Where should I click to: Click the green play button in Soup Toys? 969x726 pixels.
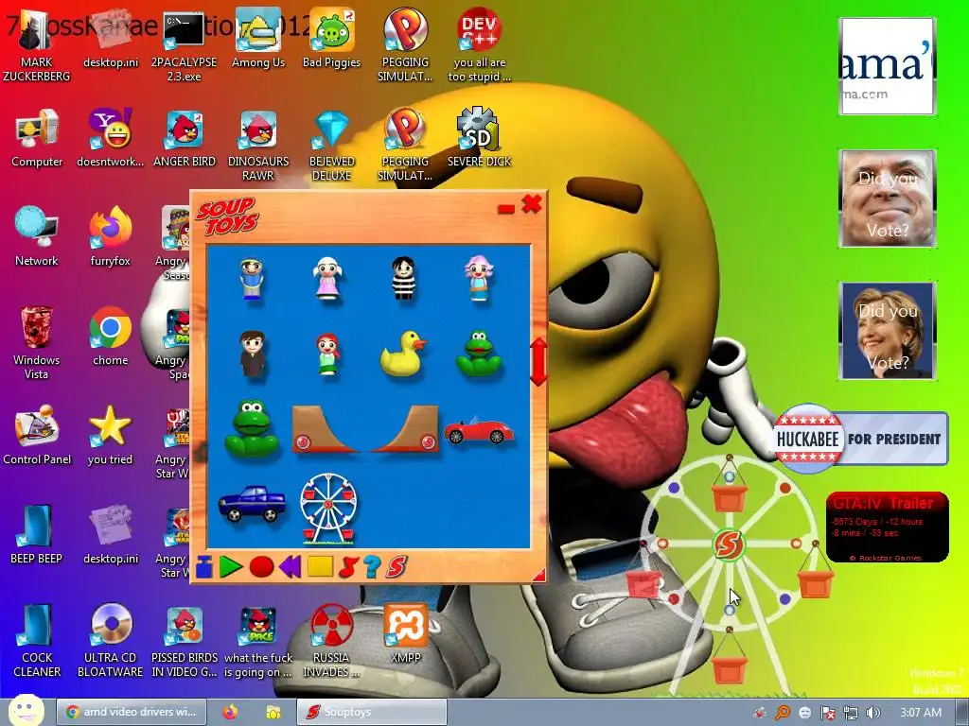[x=231, y=567]
